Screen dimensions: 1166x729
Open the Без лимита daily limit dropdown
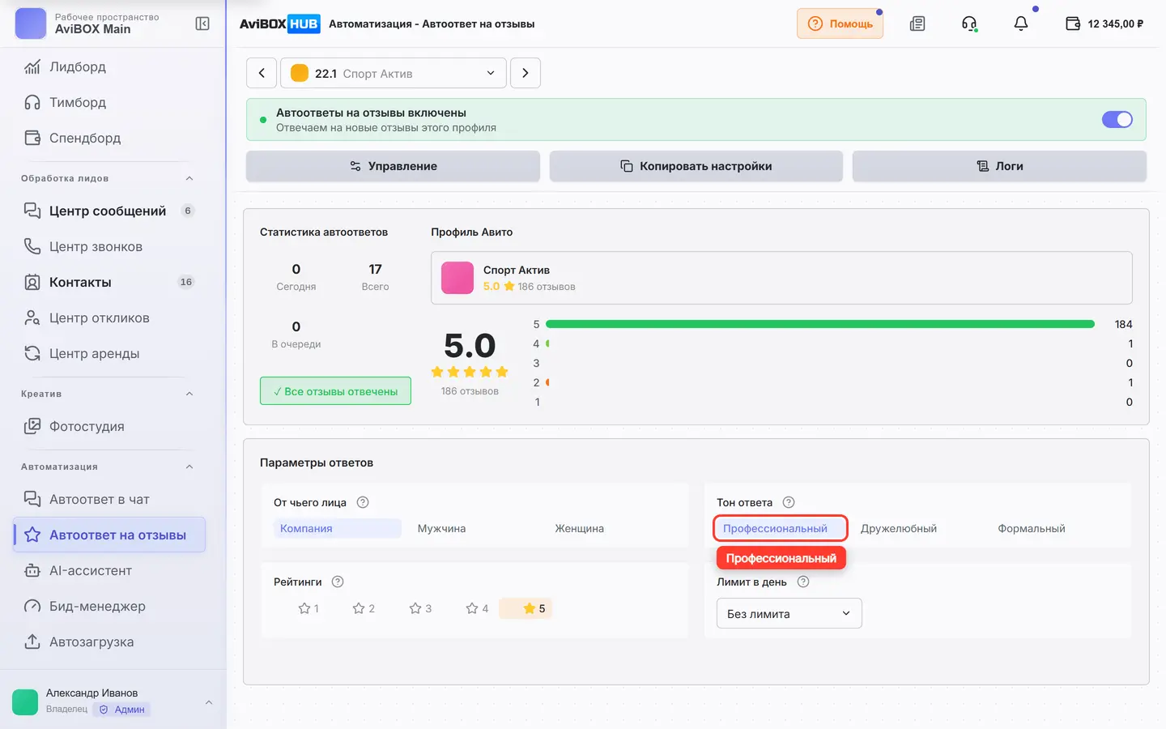(789, 613)
